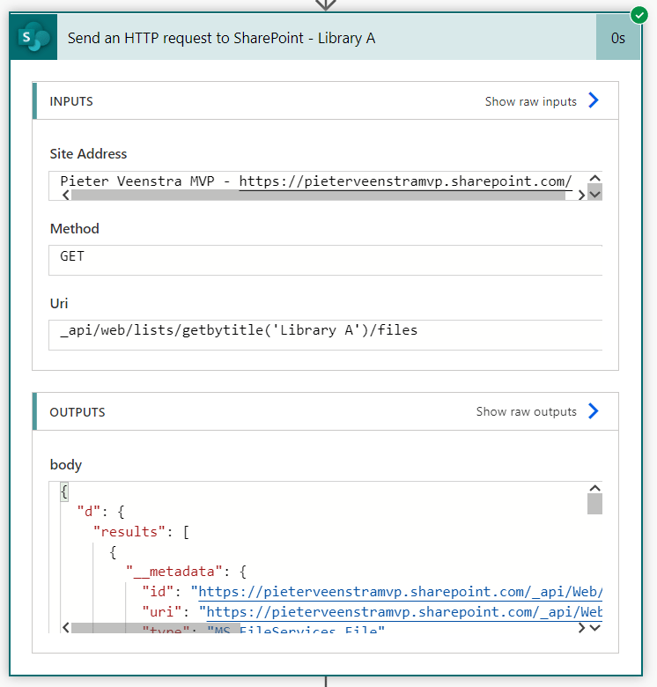The width and height of the screenshot is (657, 687).
Task: Click the "d" key in JSON body
Action: 89,512
